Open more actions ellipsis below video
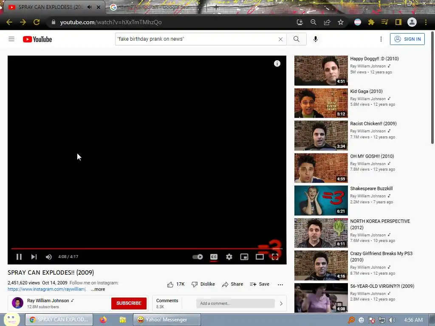The width and height of the screenshot is (435, 326). tap(280, 284)
